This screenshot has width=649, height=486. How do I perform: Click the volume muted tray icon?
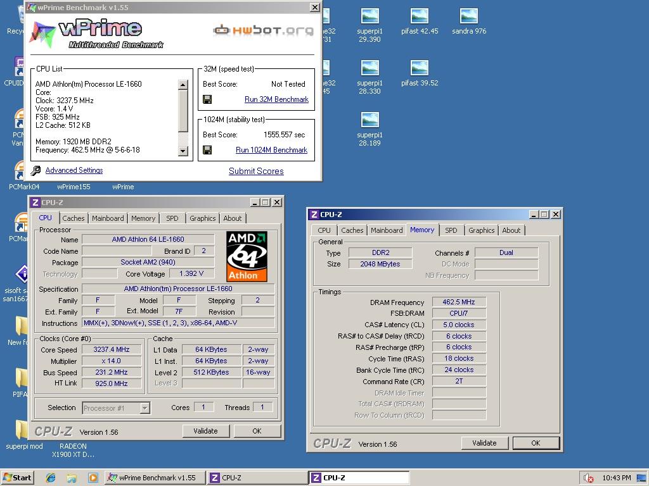[x=588, y=478]
